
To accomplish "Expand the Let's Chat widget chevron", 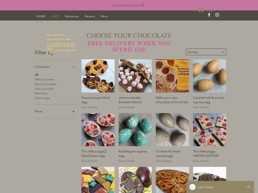I will click(248, 187).
